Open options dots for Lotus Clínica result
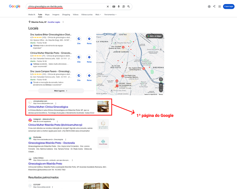Screen dimensions: 237x189 coord(72,160)
